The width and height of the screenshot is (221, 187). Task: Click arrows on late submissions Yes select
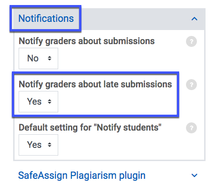click(50, 101)
